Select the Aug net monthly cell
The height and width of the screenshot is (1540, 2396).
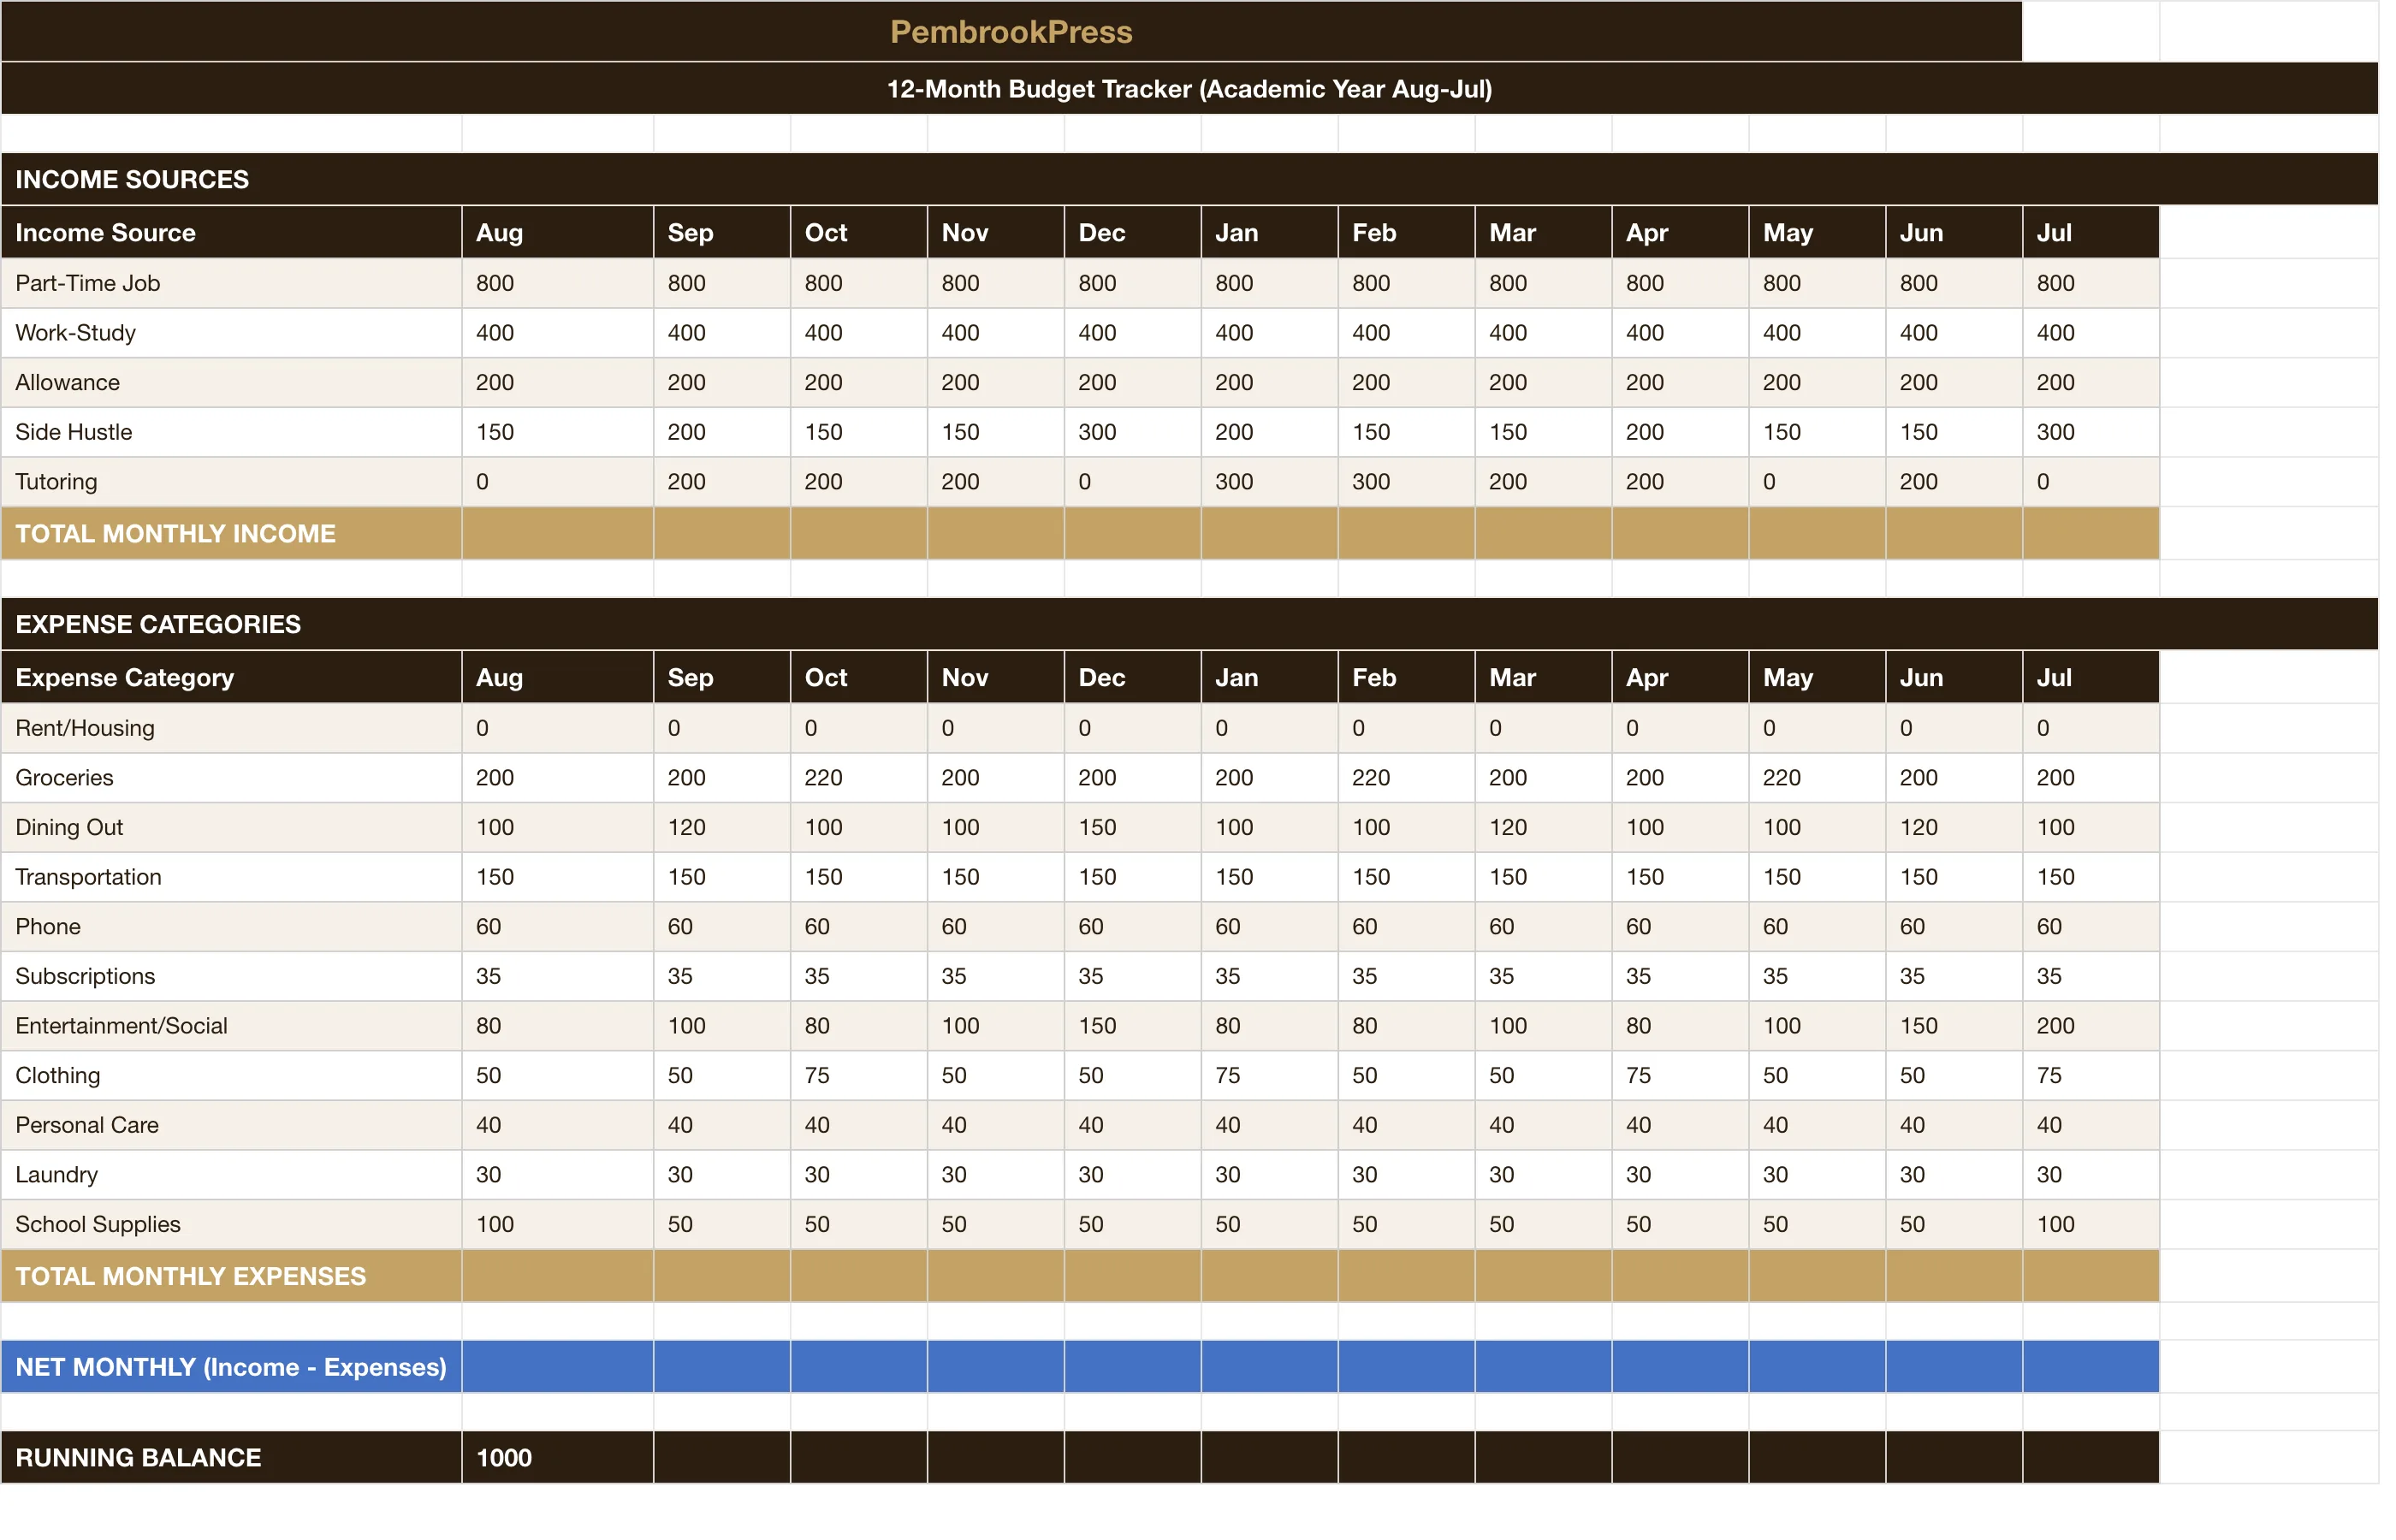[x=557, y=1367]
